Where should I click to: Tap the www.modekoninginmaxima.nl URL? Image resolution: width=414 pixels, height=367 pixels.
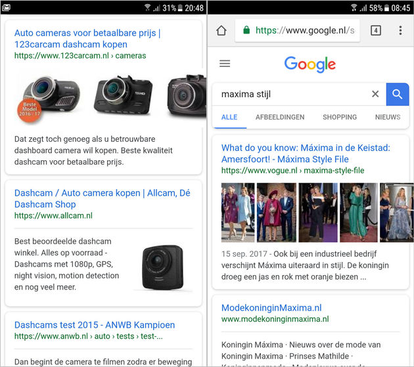click(x=275, y=319)
